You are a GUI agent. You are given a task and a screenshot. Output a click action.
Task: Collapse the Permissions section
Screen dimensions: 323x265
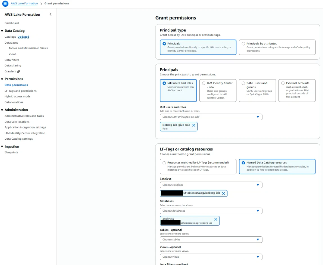click(x=2, y=79)
